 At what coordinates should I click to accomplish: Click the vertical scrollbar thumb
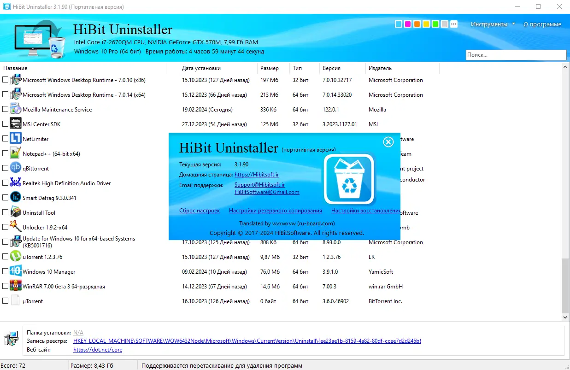click(x=565, y=285)
